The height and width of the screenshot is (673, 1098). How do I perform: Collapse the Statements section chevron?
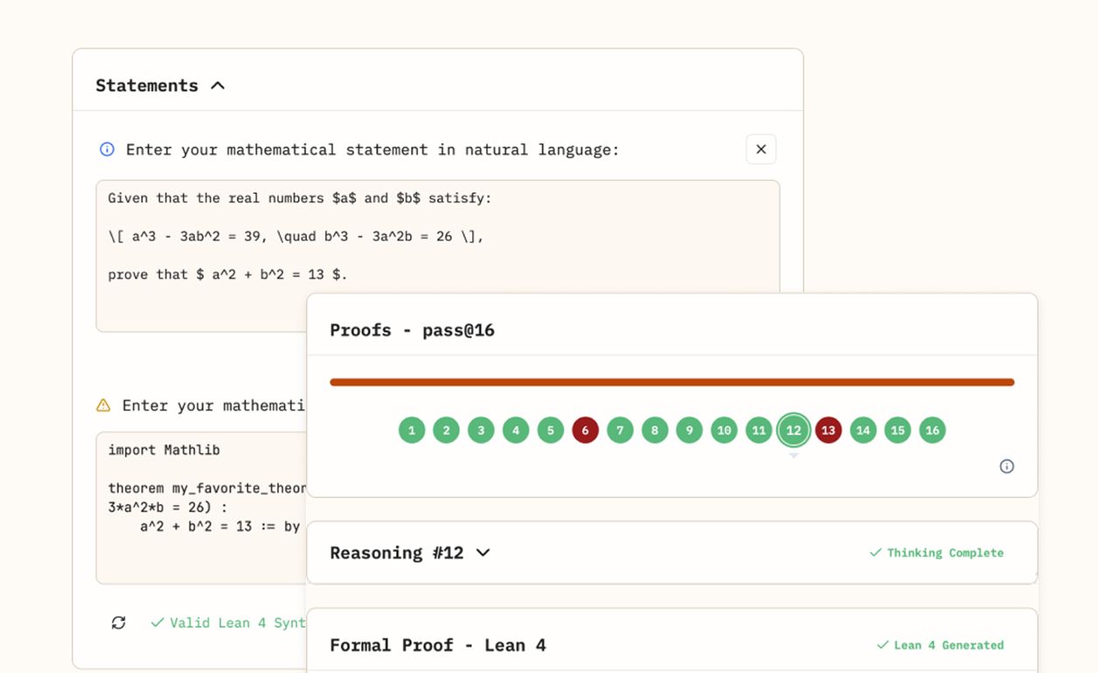click(218, 86)
